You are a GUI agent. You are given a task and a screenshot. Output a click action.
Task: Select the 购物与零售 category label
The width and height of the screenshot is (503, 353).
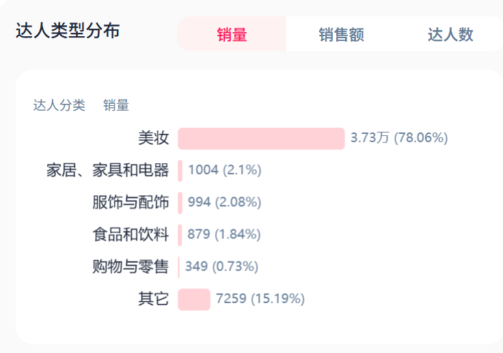(x=131, y=266)
